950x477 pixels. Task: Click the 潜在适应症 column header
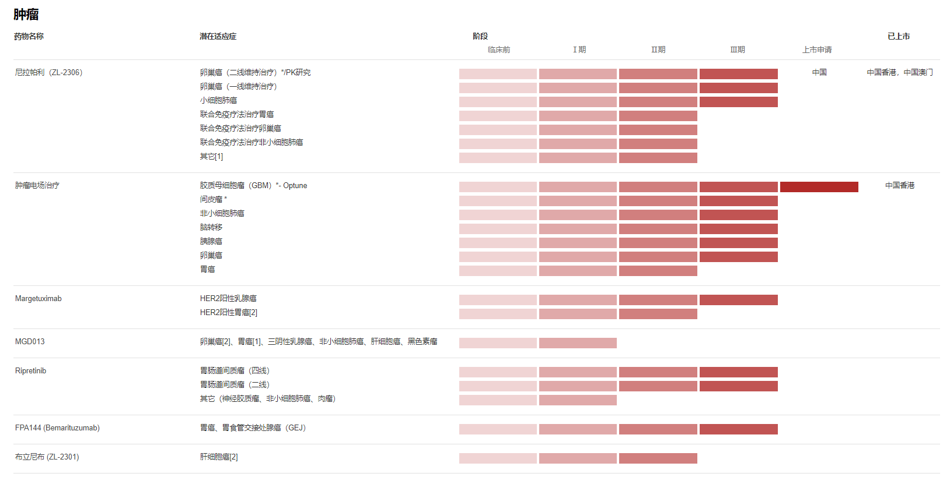218,37
